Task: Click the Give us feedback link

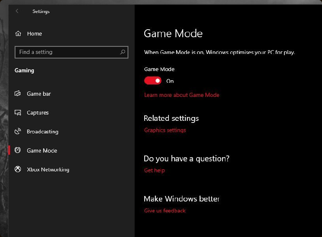Action: [165, 211]
